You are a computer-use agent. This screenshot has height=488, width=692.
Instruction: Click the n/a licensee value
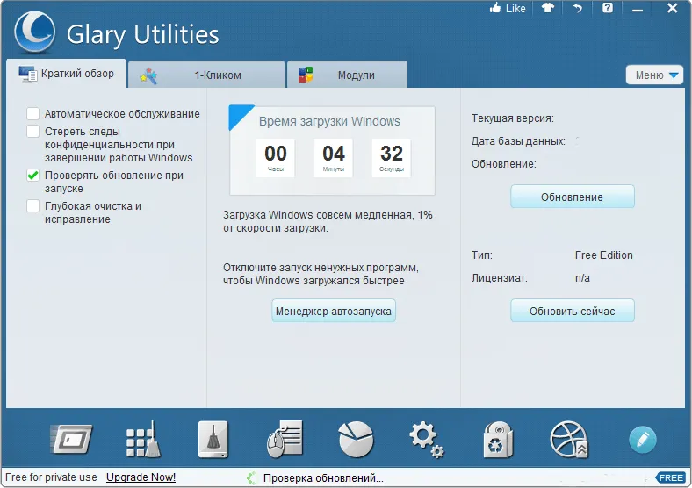[x=582, y=278]
